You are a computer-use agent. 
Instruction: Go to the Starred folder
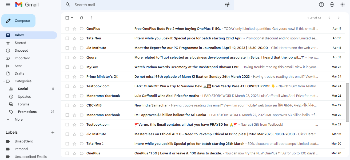pyautogui.click(x=20, y=43)
